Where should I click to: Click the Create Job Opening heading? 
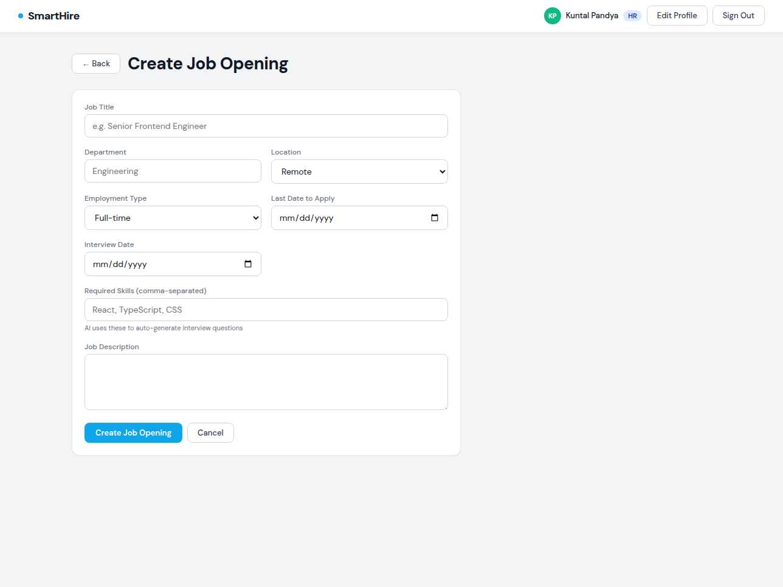click(208, 63)
